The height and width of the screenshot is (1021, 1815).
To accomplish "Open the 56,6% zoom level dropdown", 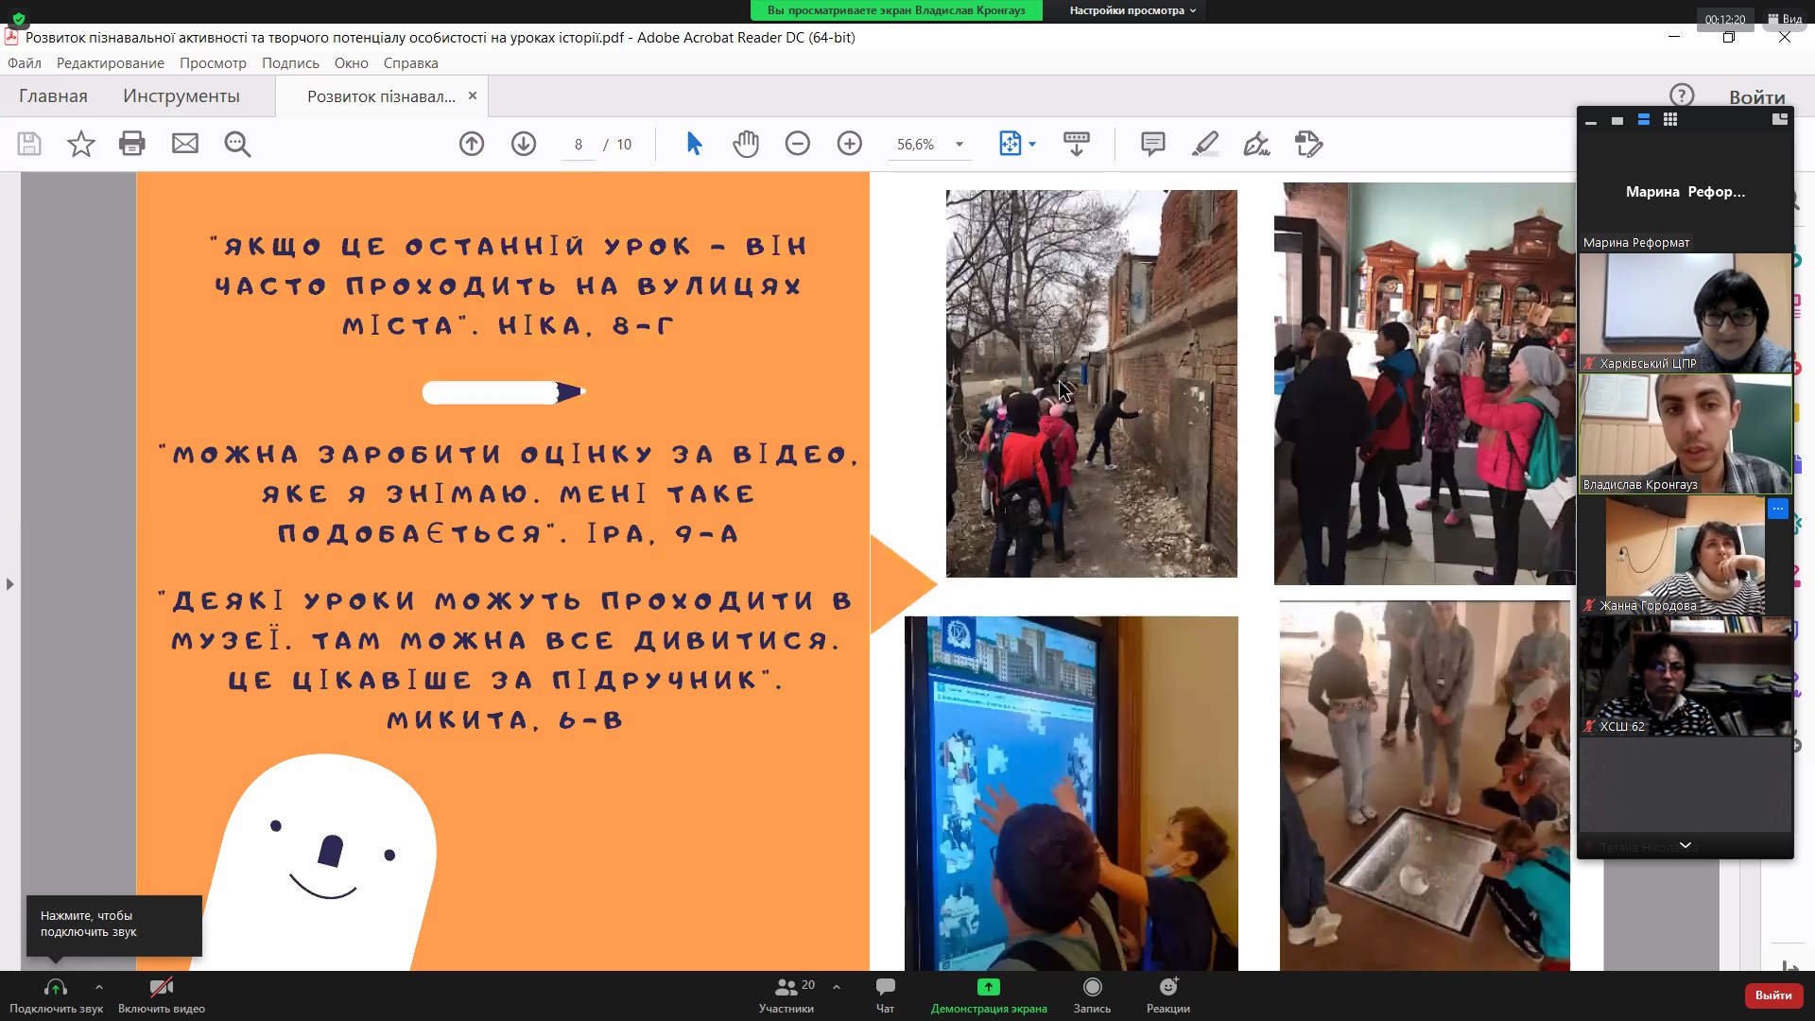I will click(x=959, y=145).
